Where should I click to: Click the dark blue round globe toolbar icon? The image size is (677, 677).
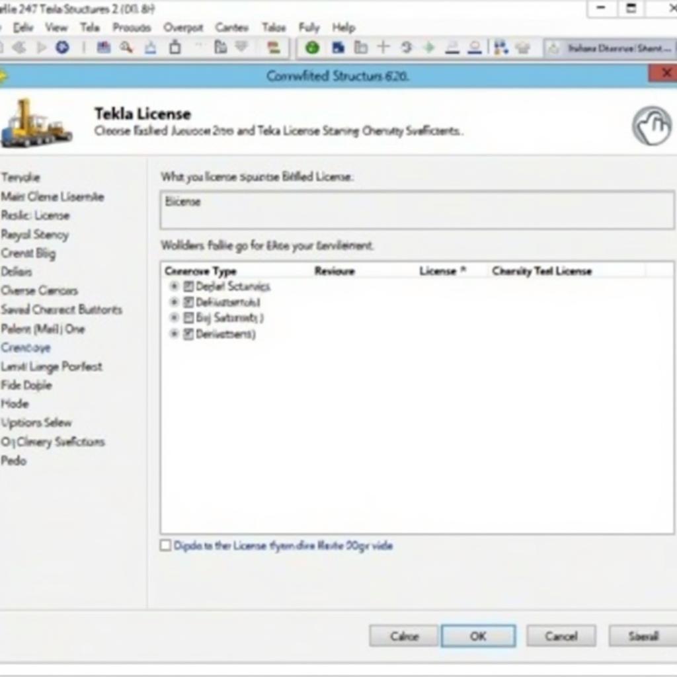tap(62, 47)
